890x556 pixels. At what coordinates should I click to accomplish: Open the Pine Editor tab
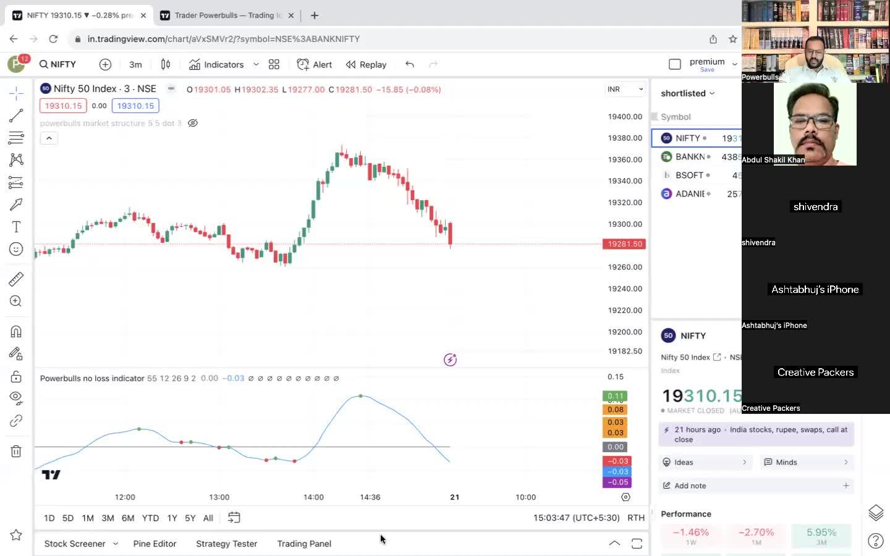[155, 544]
